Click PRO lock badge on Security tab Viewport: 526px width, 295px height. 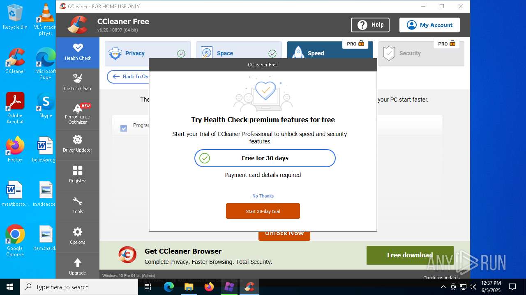click(x=446, y=44)
